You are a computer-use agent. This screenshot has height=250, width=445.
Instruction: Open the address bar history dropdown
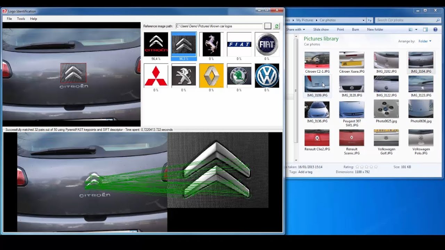(364, 20)
